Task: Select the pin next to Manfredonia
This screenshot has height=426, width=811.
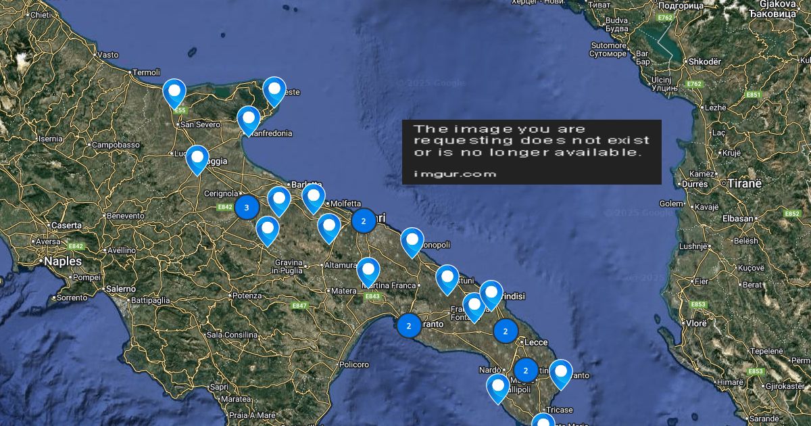Action: click(249, 119)
